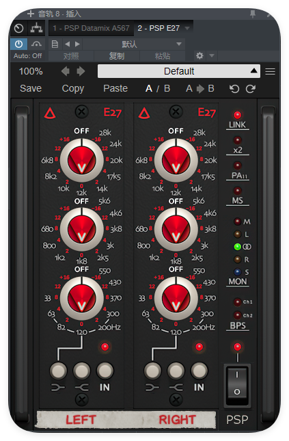The image size is (289, 441).
Task: Click the previous preset left arrow
Action: (x=66, y=71)
